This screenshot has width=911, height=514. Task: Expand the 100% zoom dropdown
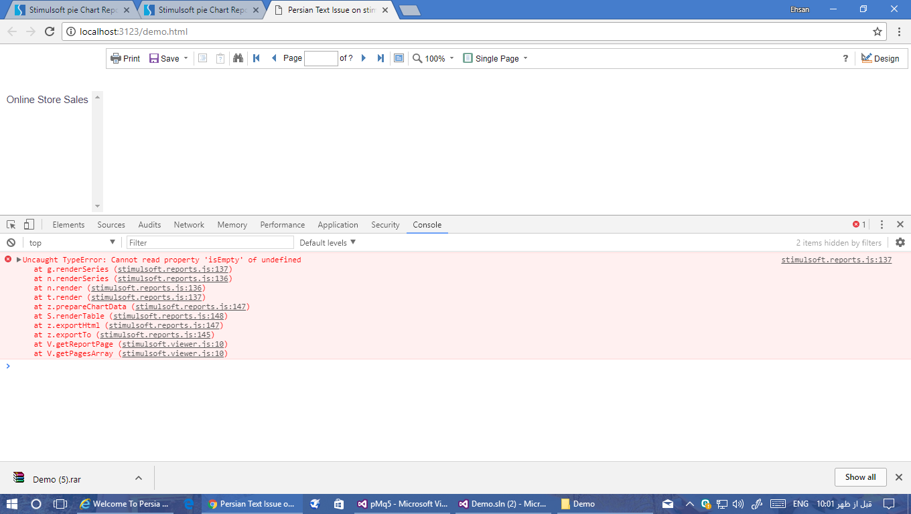point(433,58)
